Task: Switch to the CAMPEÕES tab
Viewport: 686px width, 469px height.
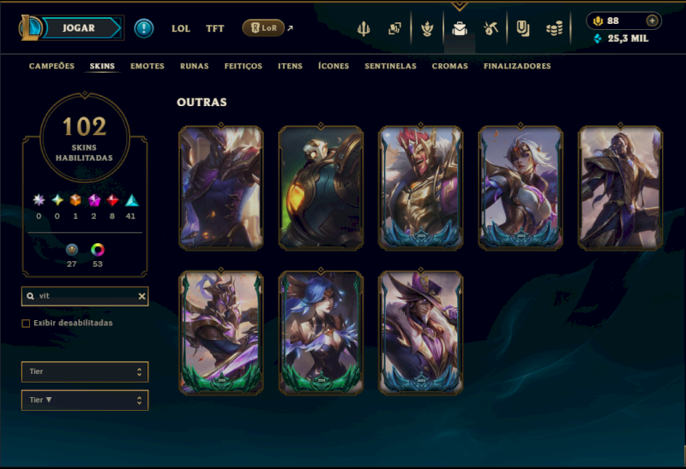Action: [x=51, y=66]
